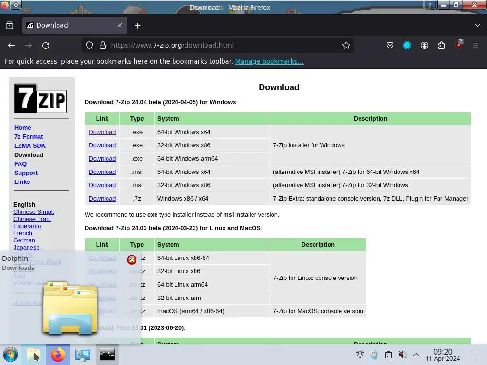Go back with the browser back arrow
487x365 pixels.
click(x=11, y=45)
